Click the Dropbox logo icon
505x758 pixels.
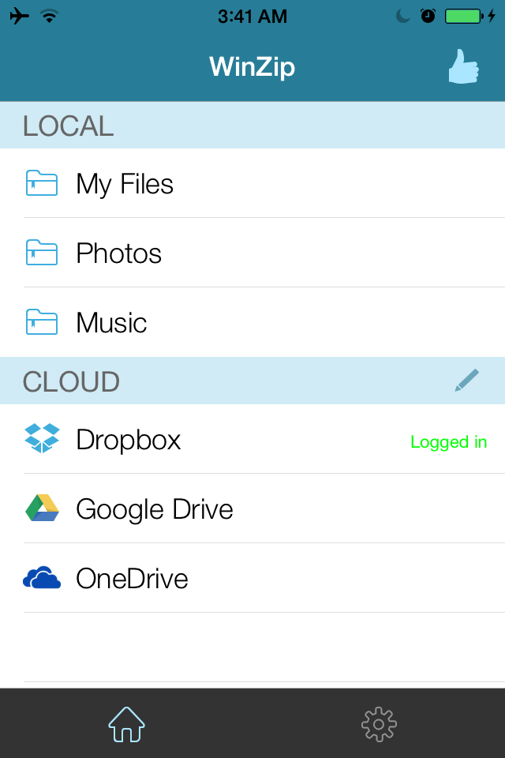(42, 438)
